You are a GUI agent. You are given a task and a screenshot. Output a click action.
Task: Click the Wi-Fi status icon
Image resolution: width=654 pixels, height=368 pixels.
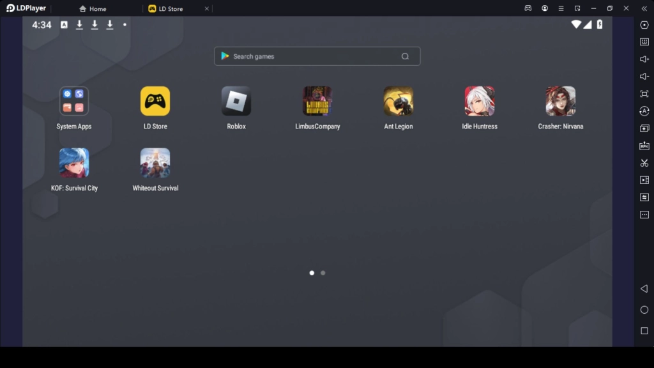[576, 24]
